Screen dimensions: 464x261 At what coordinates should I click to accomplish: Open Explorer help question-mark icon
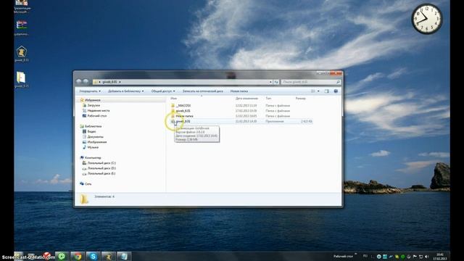tap(336, 91)
